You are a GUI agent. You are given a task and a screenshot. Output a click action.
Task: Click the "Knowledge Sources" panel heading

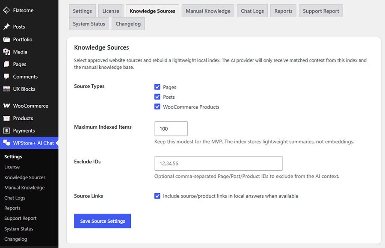click(x=101, y=47)
